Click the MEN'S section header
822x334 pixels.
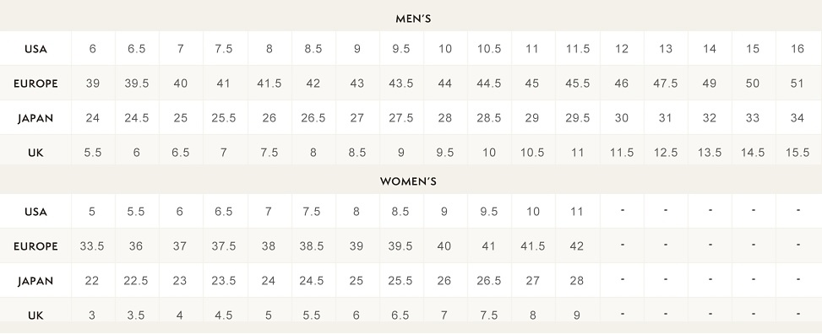click(413, 19)
